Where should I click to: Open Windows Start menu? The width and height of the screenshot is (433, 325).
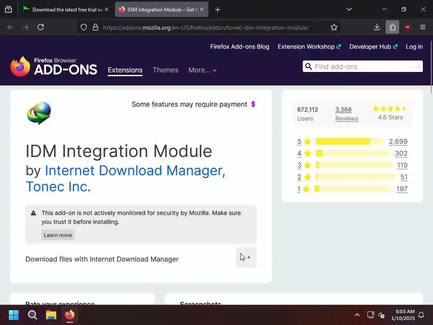coord(14,315)
